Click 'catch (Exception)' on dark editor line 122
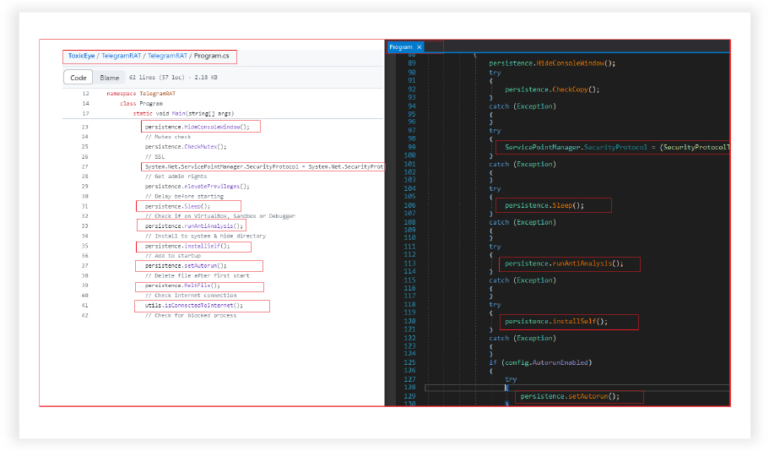Screen dimensions: 769x451 pyautogui.click(x=523, y=339)
